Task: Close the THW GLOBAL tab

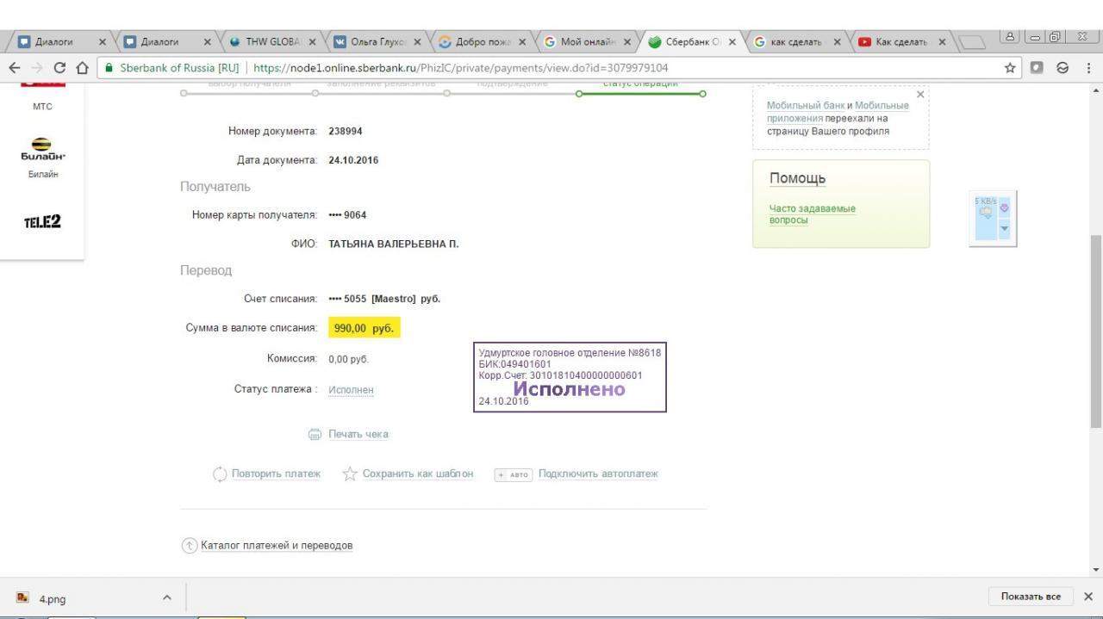Action: click(312, 41)
